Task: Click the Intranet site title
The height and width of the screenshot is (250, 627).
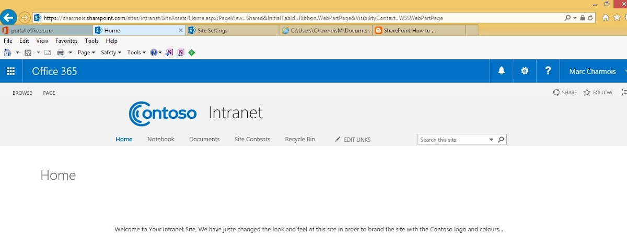Action: (x=236, y=113)
